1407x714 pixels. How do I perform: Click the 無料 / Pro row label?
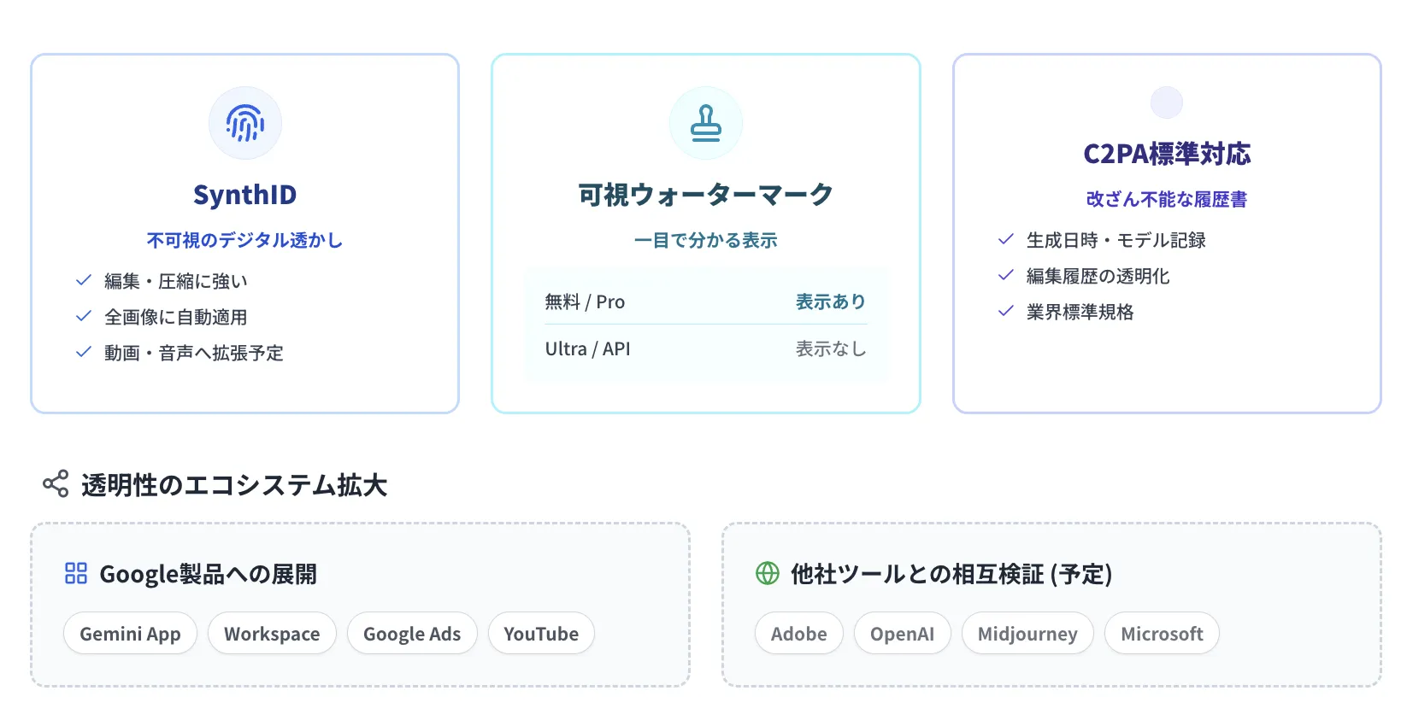[x=585, y=301]
